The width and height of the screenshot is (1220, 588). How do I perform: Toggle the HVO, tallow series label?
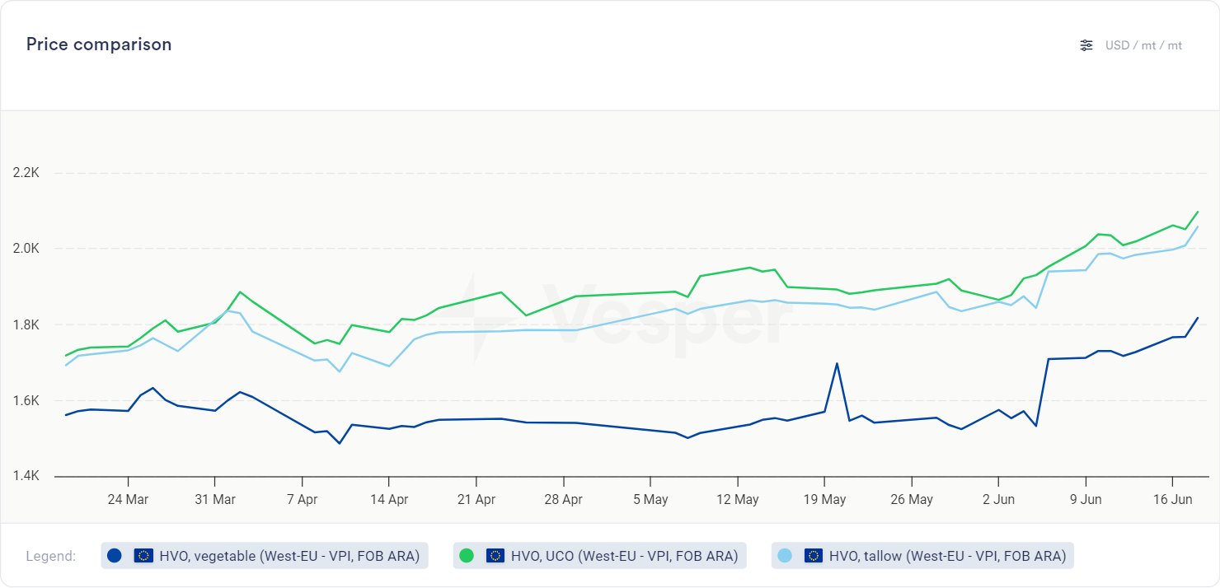tap(947, 556)
